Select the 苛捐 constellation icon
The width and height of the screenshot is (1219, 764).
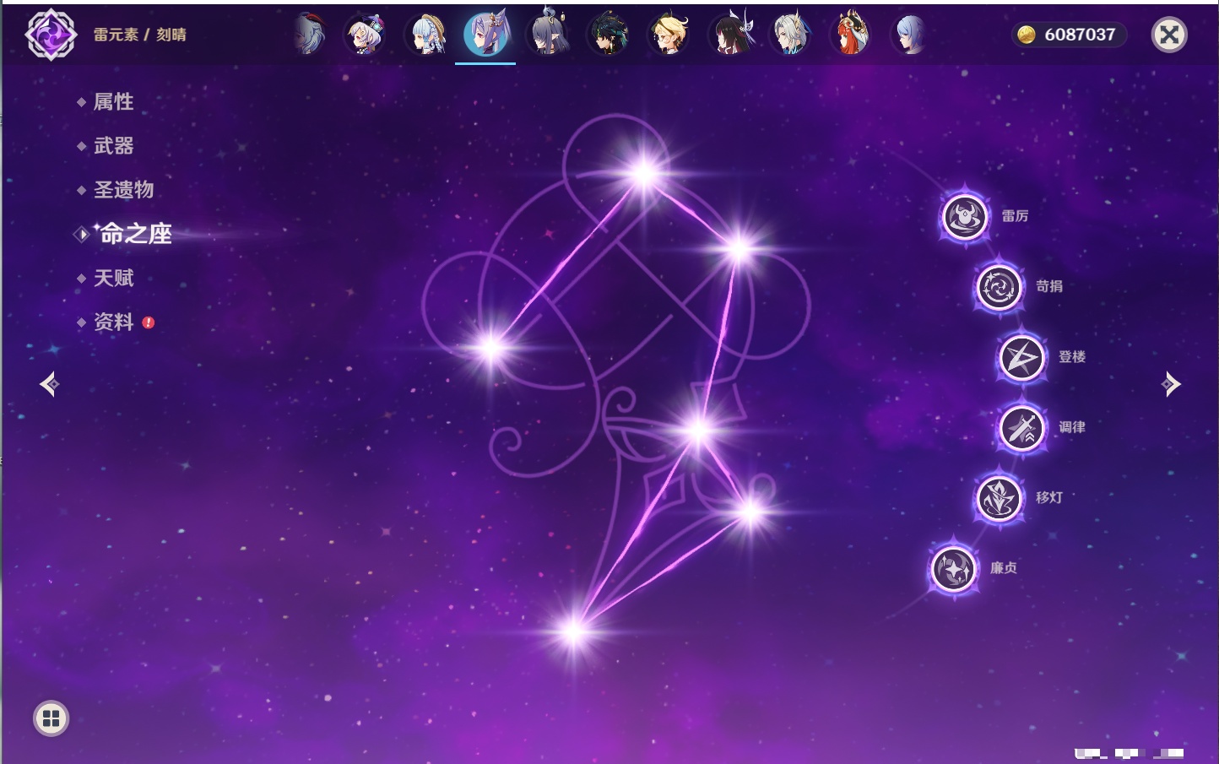tap(999, 287)
